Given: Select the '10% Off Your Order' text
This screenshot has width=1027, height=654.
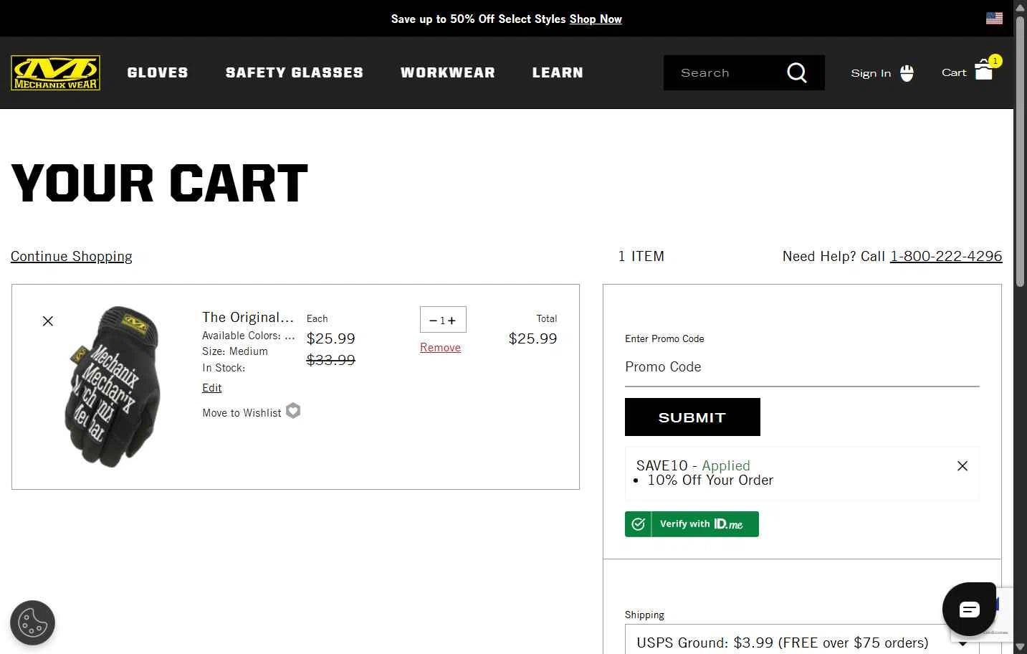Looking at the screenshot, I should click(x=710, y=480).
